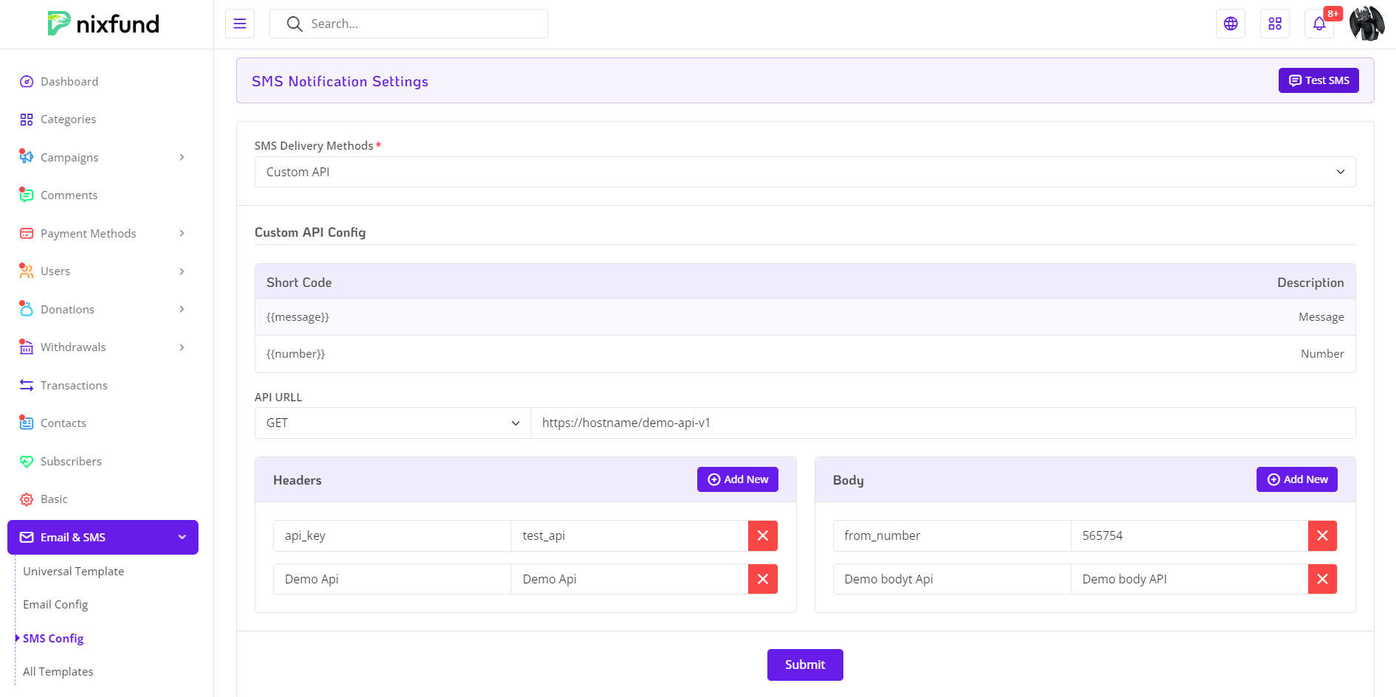Click the API URL text field

(x=942, y=423)
